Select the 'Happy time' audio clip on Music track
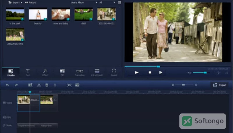Screen dimensions: 233x133 49,125
